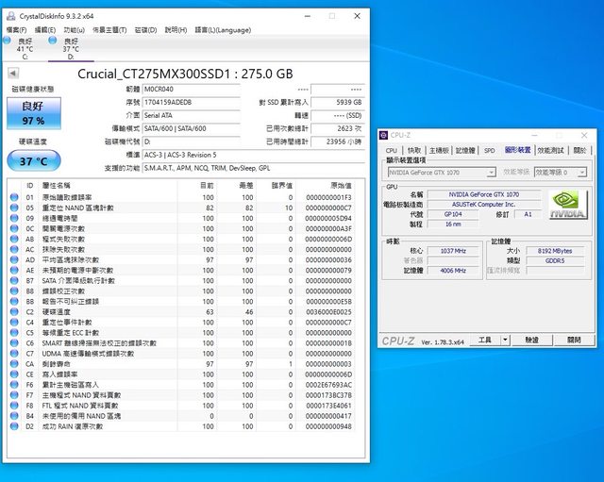Click status orb for attribute 01 row
Image resolution: width=604 pixels, height=482 pixels.
click(14, 197)
